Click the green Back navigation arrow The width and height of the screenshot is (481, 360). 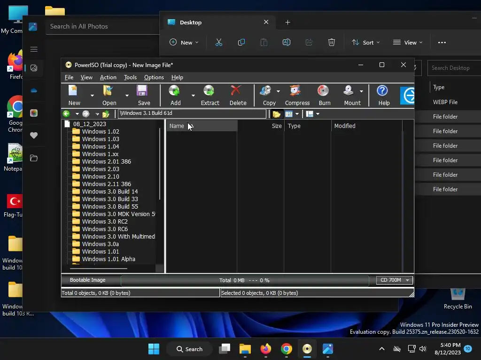[x=66, y=114]
